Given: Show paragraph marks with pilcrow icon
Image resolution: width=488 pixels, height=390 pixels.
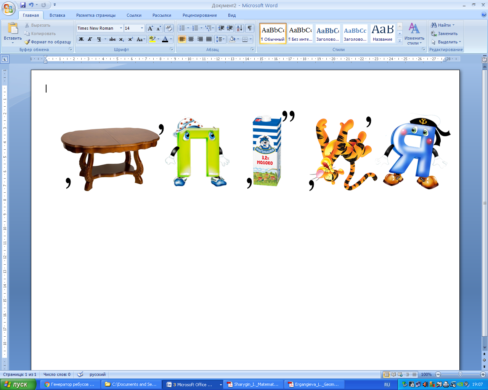Looking at the screenshot, I should coord(250,28).
